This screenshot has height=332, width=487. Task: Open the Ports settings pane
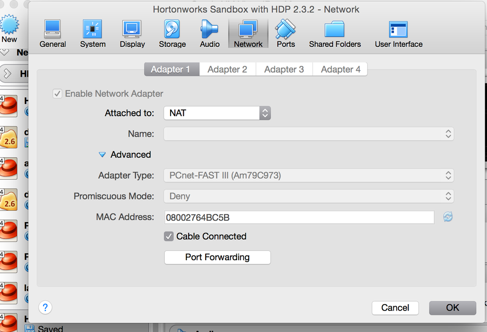coord(286,34)
